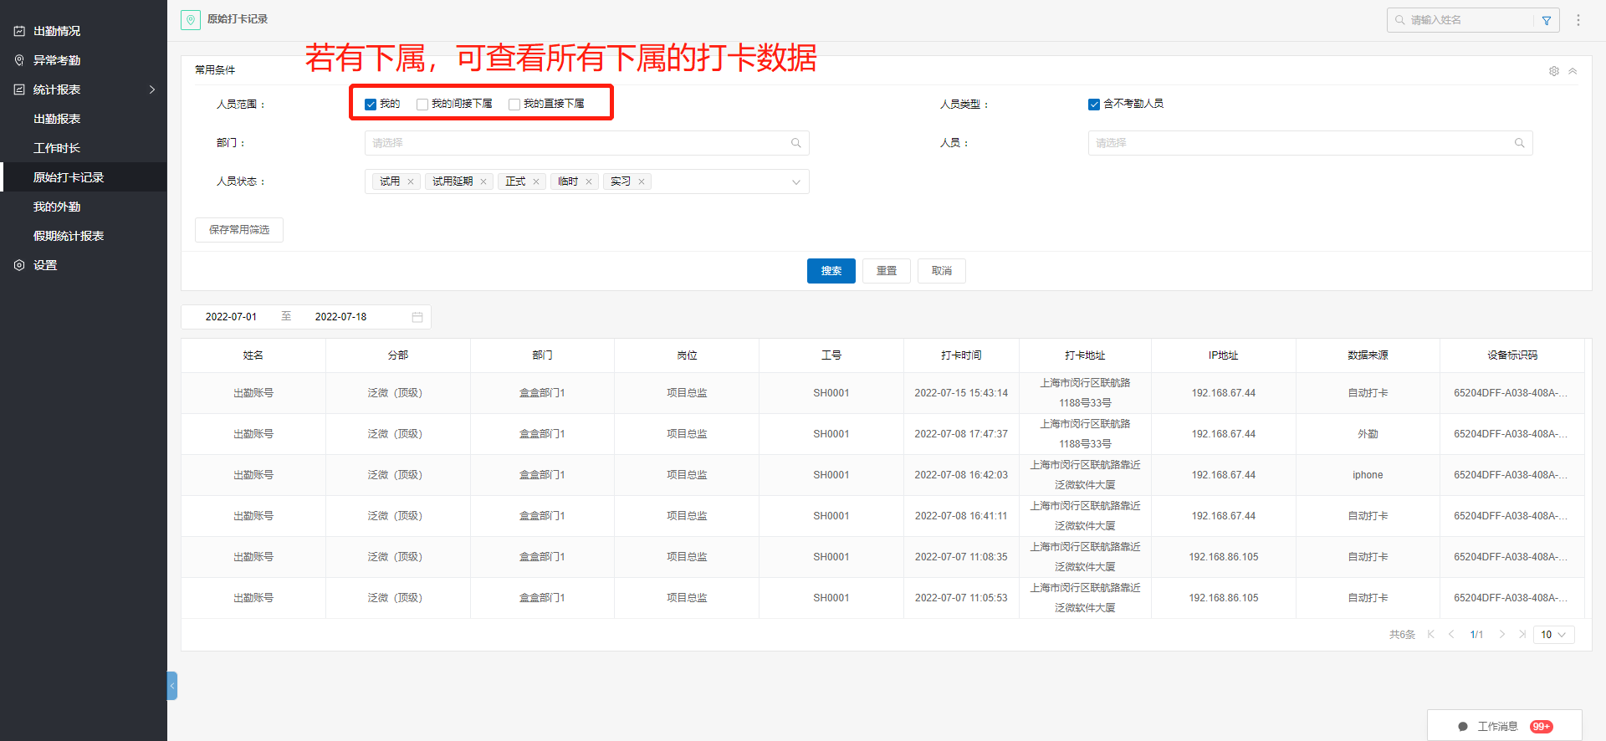Click the 99+ message badge
The height and width of the screenshot is (741, 1606).
tap(1542, 727)
